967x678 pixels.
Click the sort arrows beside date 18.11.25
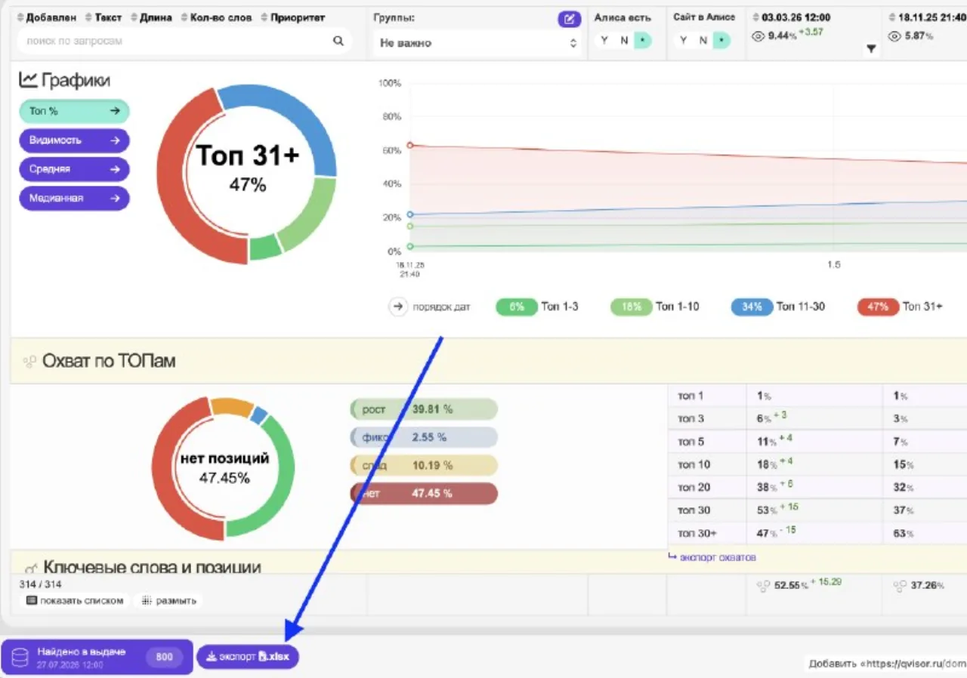893,17
